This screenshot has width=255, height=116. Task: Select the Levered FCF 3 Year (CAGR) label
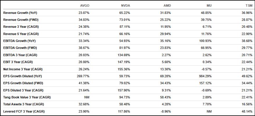(24, 111)
